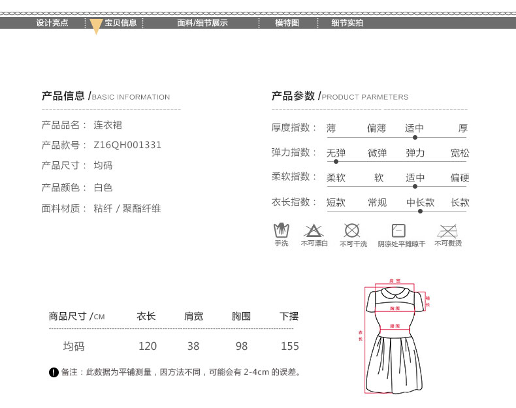This screenshot has height=408, width=516.
Task: Click the dress measurement diagram
Action: pyautogui.click(x=395, y=336)
